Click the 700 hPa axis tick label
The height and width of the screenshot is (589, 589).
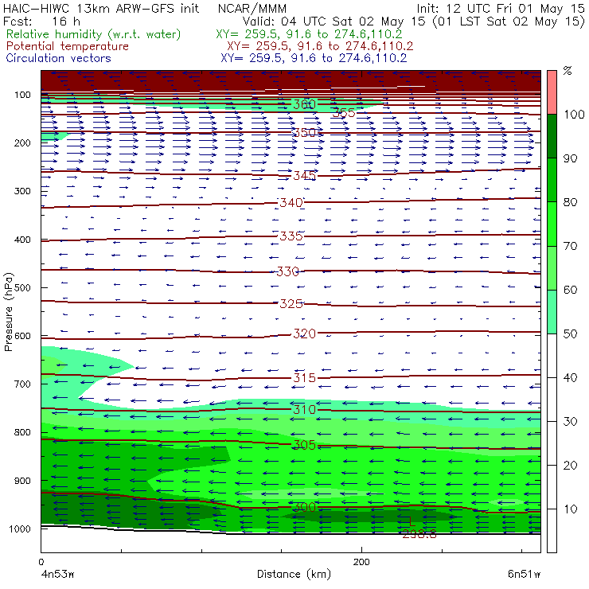(x=22, y=384)
